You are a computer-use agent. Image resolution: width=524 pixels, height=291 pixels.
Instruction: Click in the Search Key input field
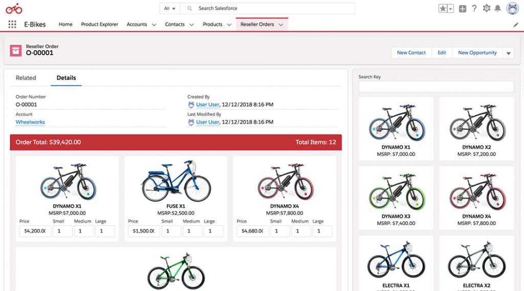pyautogui.click(x=436, y=87)
